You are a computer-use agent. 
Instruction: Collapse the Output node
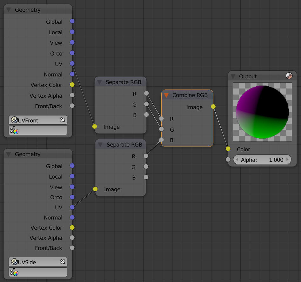(x=233, y=76)
